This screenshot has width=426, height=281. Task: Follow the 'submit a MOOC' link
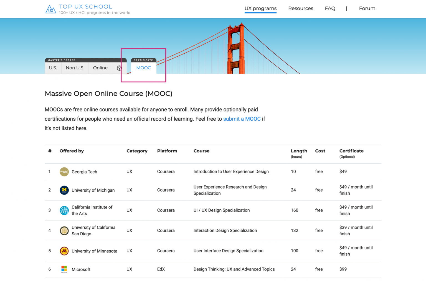click(x=242, y=119)
